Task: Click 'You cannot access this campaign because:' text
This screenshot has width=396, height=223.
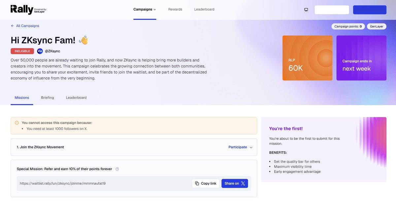Action: tap(57, 123)
